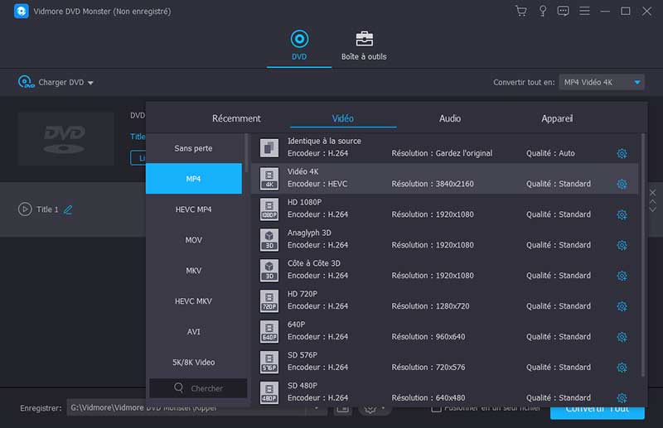Play Title 1 preview
The height and width of the screenshot is (428, 663).
[25, 209]
